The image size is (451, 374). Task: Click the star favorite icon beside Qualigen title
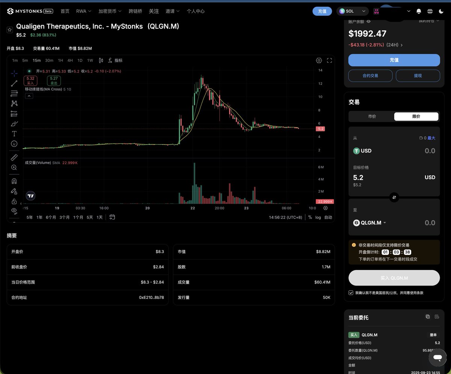click(x=10, y=30)
